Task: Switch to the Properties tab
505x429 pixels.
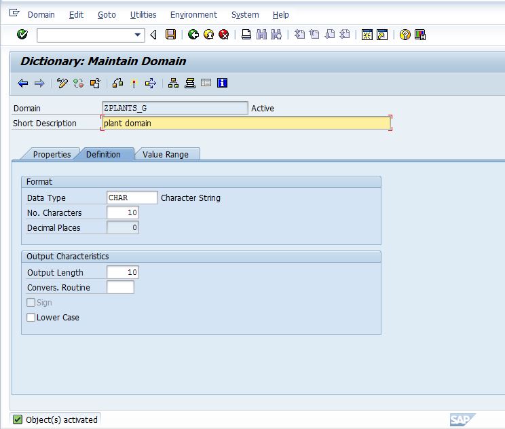Action: coord(52,154)
